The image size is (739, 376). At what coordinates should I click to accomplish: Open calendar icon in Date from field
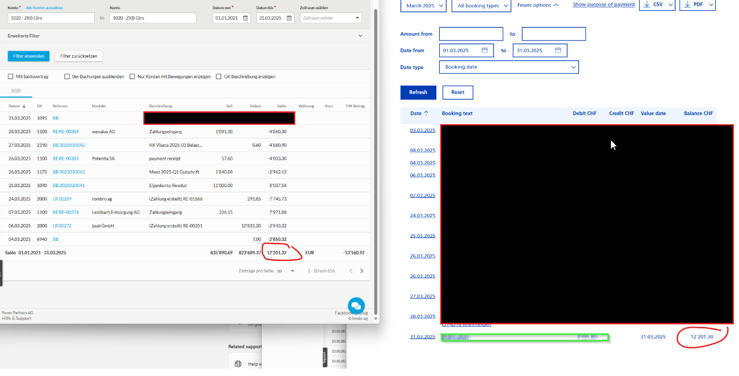tap(485, 50)
